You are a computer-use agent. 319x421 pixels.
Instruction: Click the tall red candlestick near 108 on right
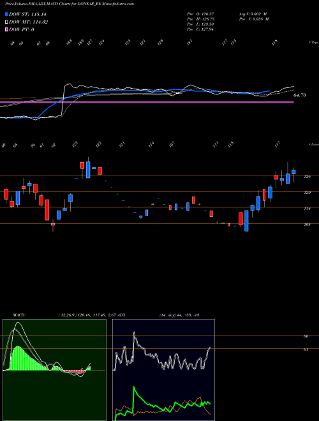pyautogui.click(x=241, y=219)
